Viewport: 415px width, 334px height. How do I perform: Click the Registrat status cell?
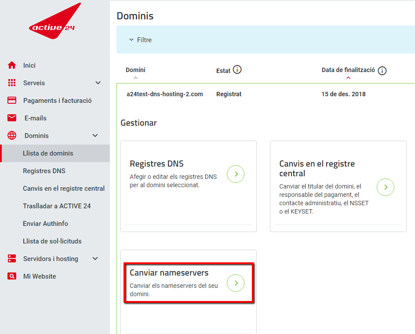coord(229,94)
